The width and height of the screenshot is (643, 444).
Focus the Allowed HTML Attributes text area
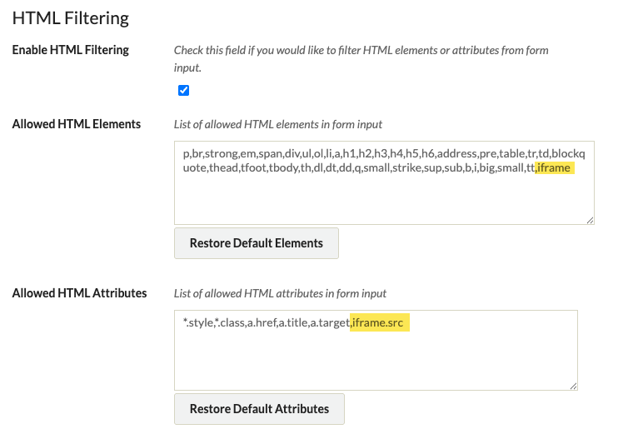[376, 350]
